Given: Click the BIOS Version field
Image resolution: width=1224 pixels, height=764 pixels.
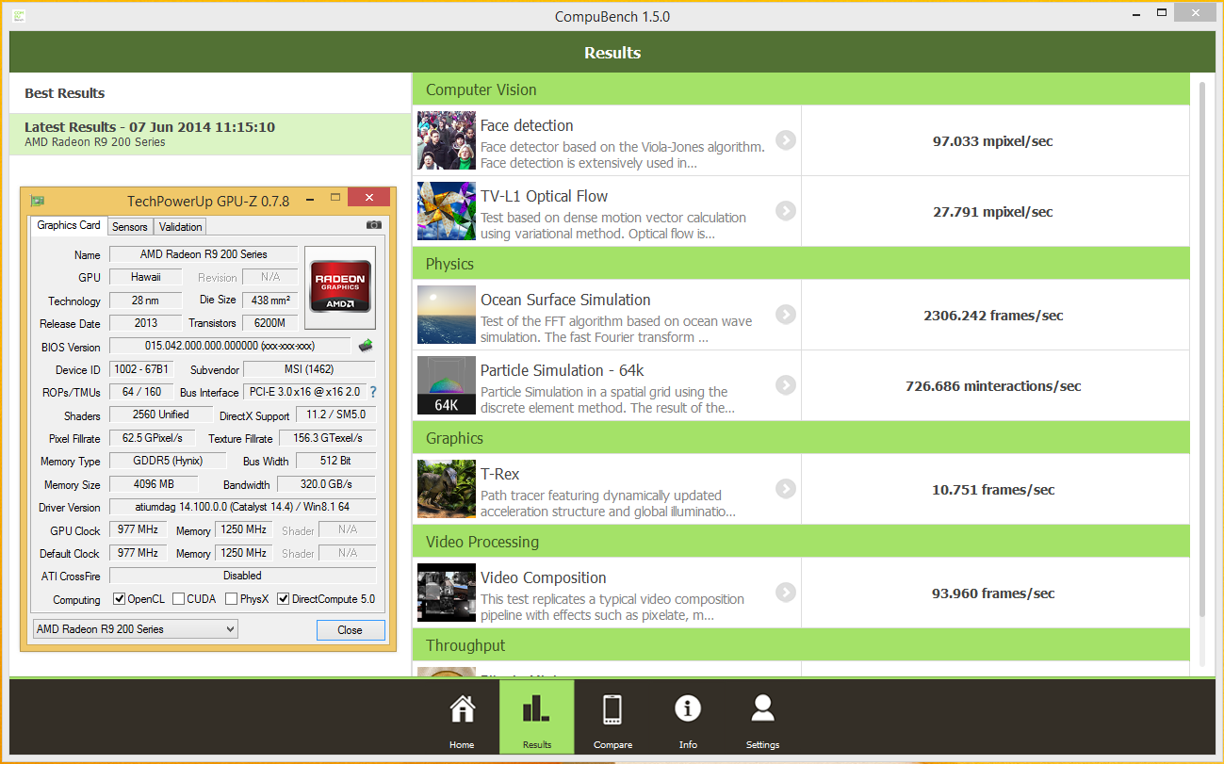Looking at the screenshot, I should tap(230, 346).
